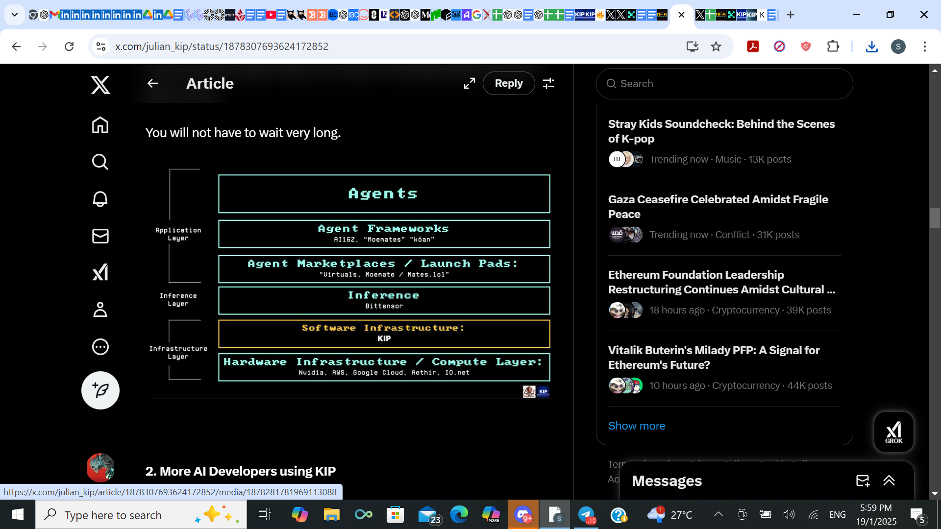Open the Chrome profile avatar S

[898, 47]
